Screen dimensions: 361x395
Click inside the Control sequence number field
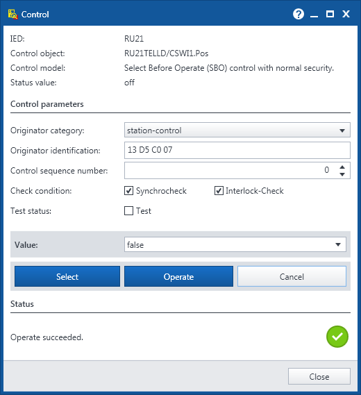coord(230,170)
